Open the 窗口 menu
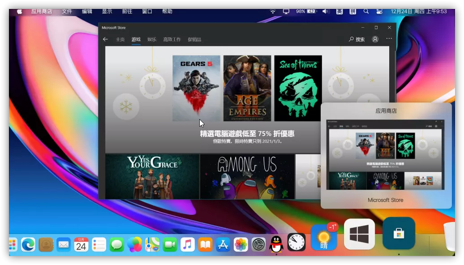This screenshot has width=464, height=265. click(x=147, y=11)
